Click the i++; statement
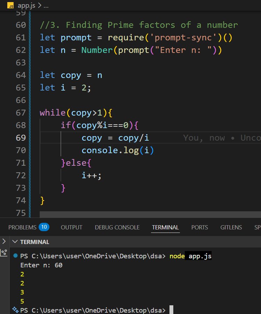The height and width of the screenshot is (314, 261). pos(92,175)
